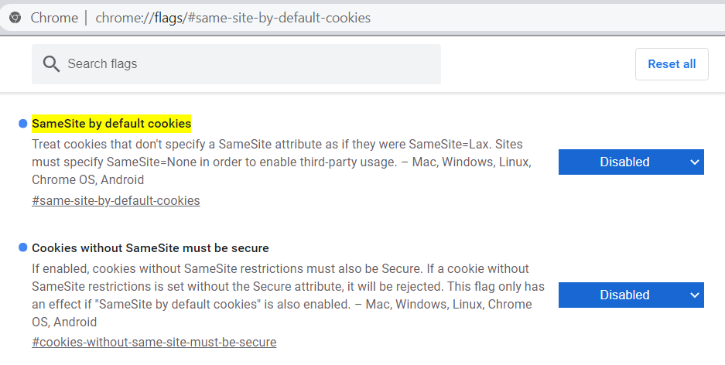
Task: Focus the Search flags input field
Action: tap(248, 64)
